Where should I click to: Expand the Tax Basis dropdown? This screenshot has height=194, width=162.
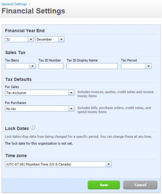32,66
